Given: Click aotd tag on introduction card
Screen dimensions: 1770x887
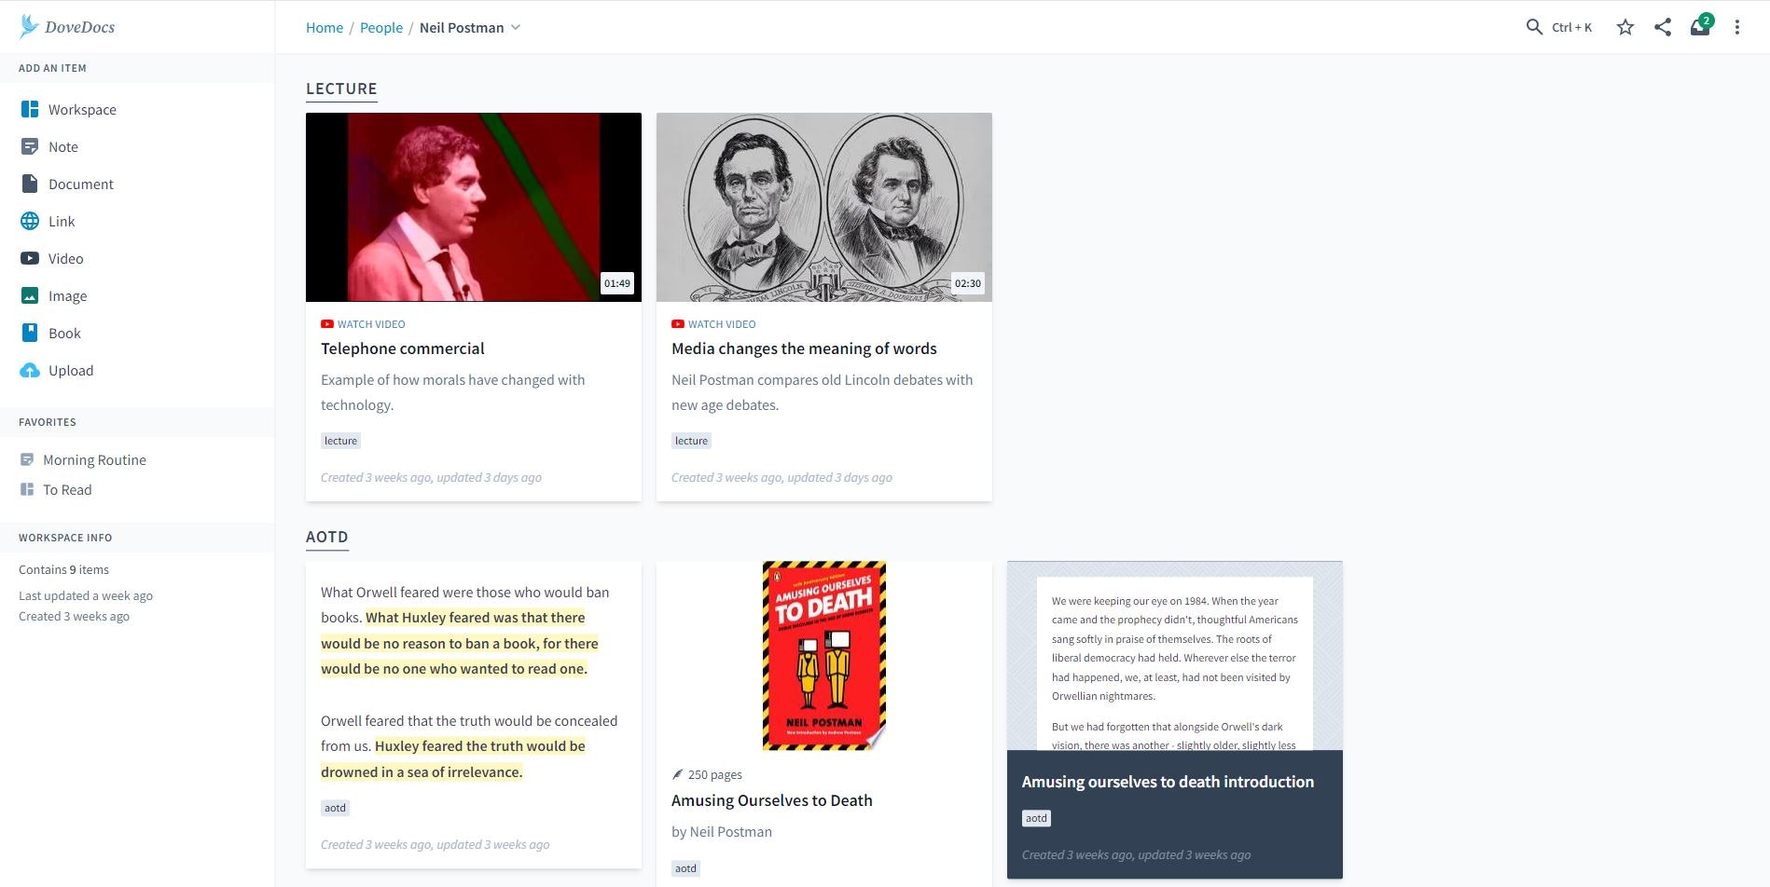Looking at the screenshot, I should tap(1036, 818).
